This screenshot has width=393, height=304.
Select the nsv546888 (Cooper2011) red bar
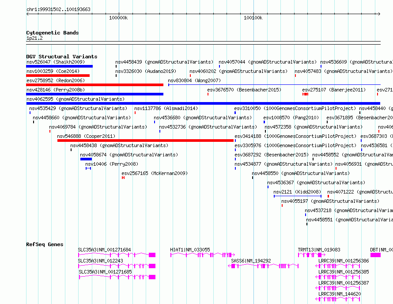click(x=146, y=141)
